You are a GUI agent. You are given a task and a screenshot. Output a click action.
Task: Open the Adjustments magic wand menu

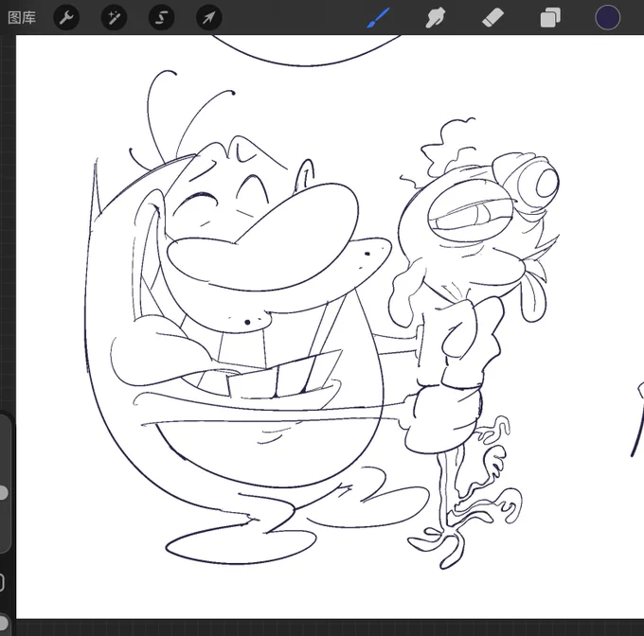pos(114,18)
